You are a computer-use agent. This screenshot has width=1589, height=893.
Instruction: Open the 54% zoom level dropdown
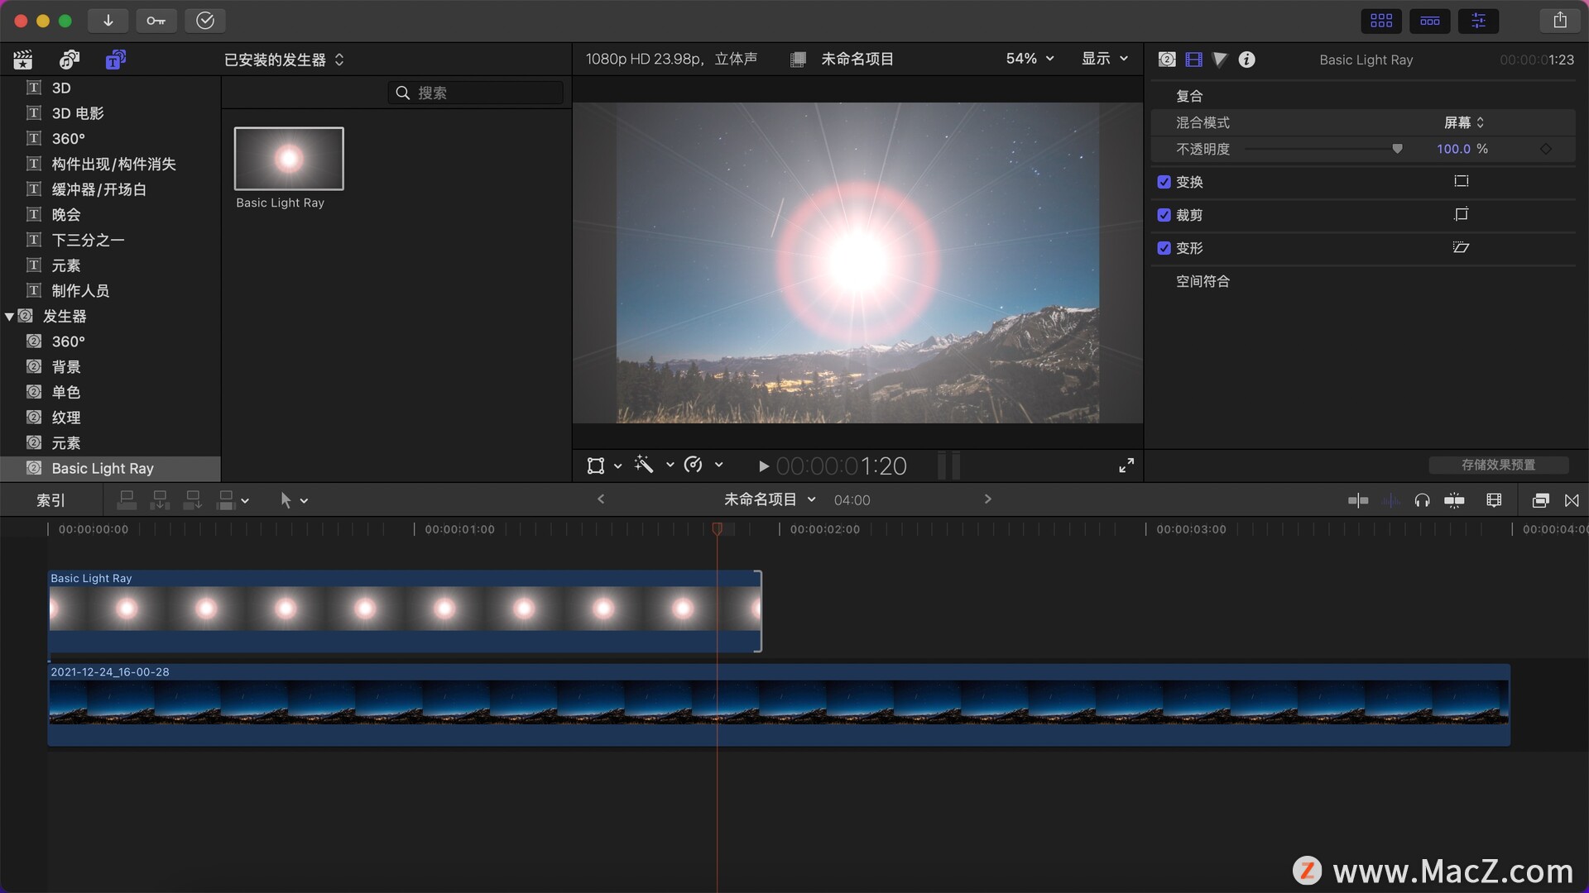click(1030, 59)
